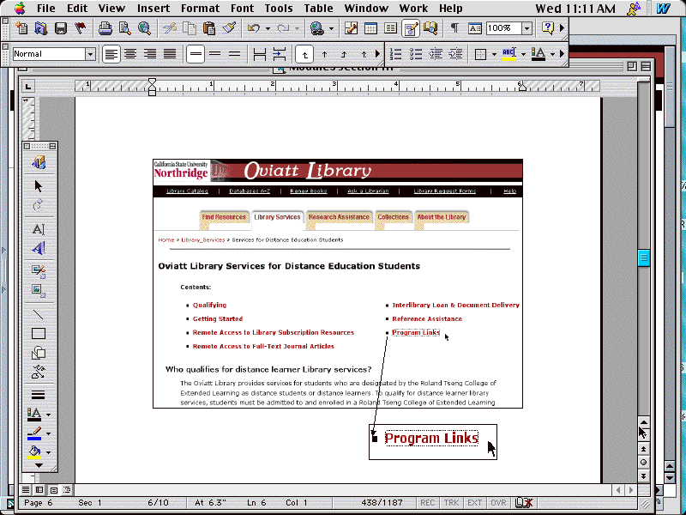This screenshot has width=686, height=515.
Task: Select the Rectangle drawing tool
Action: point(39,334)
